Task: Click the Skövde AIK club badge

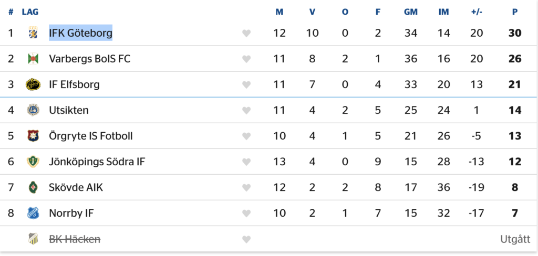Action: pyautogui.click(x=33, y=187)
